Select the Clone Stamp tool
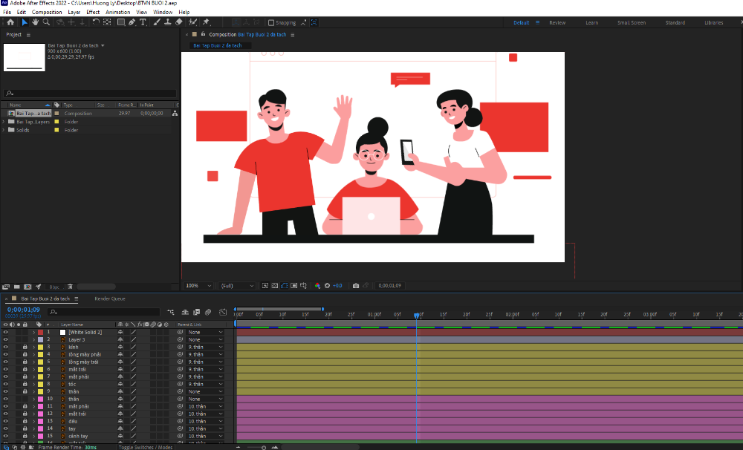 [x=168, y=22]
